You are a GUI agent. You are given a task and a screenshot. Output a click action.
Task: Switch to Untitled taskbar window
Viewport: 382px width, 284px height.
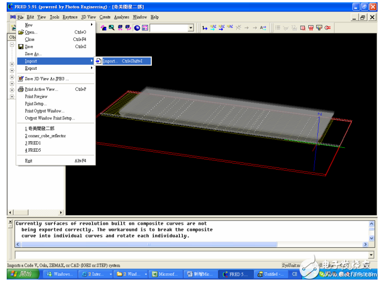point(270,275)
